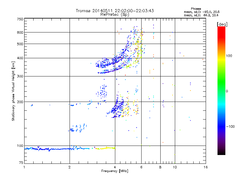Viewport: 242px width, 182px height.
Task: Click the "mean, sd,X: 89.3, 20.4" line
Action: (201, 15)
